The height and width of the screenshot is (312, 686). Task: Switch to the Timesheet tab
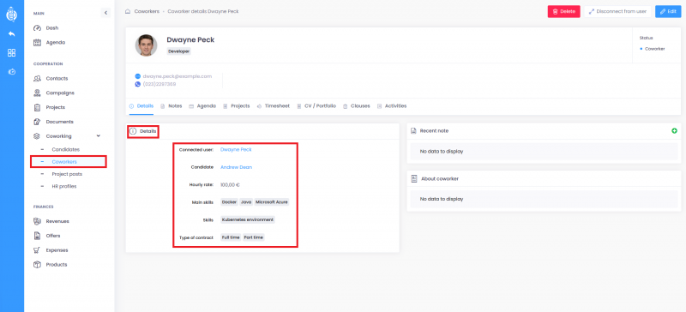pos(274,106)
